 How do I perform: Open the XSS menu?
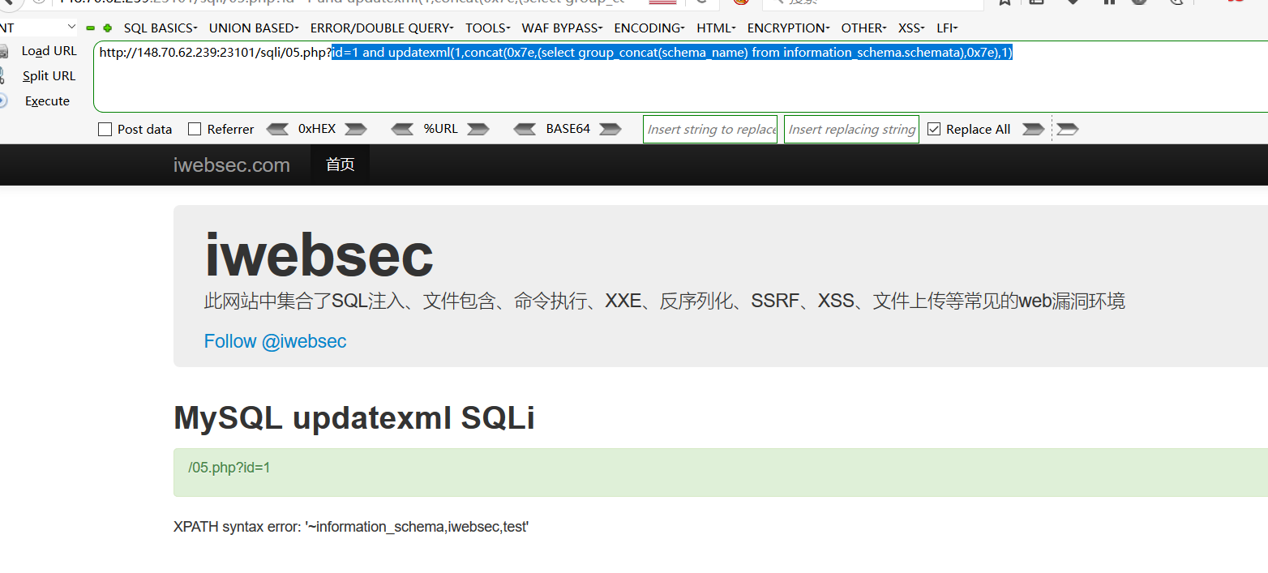(912, 28)
